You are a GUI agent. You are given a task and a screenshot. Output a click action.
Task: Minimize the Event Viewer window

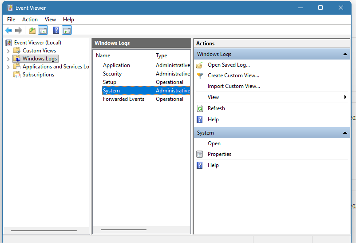point(301,8)
